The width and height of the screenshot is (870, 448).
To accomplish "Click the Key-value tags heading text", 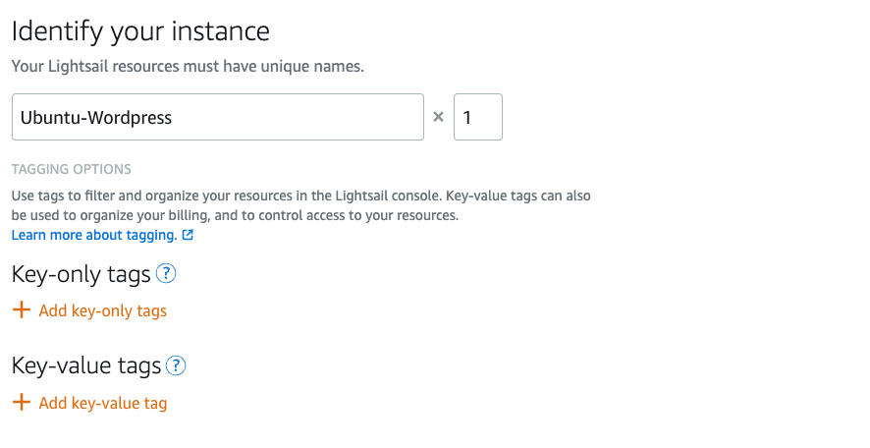I will coord(85,366).
